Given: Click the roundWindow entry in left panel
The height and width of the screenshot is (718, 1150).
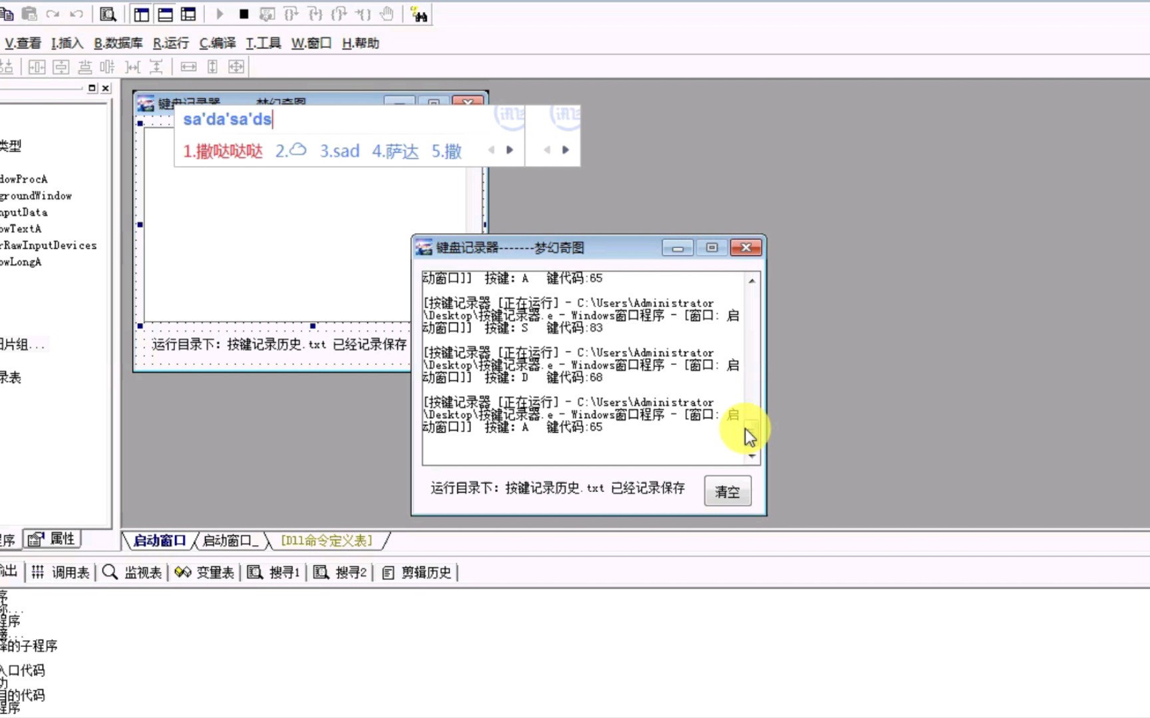Looking at the screenshot, I should [x=36, y=196].
